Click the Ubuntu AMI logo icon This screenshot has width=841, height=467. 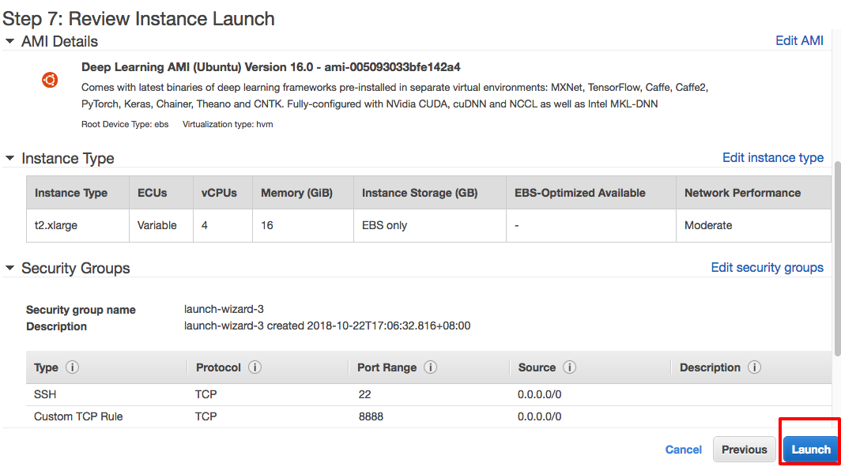click(x=49, y=80)
